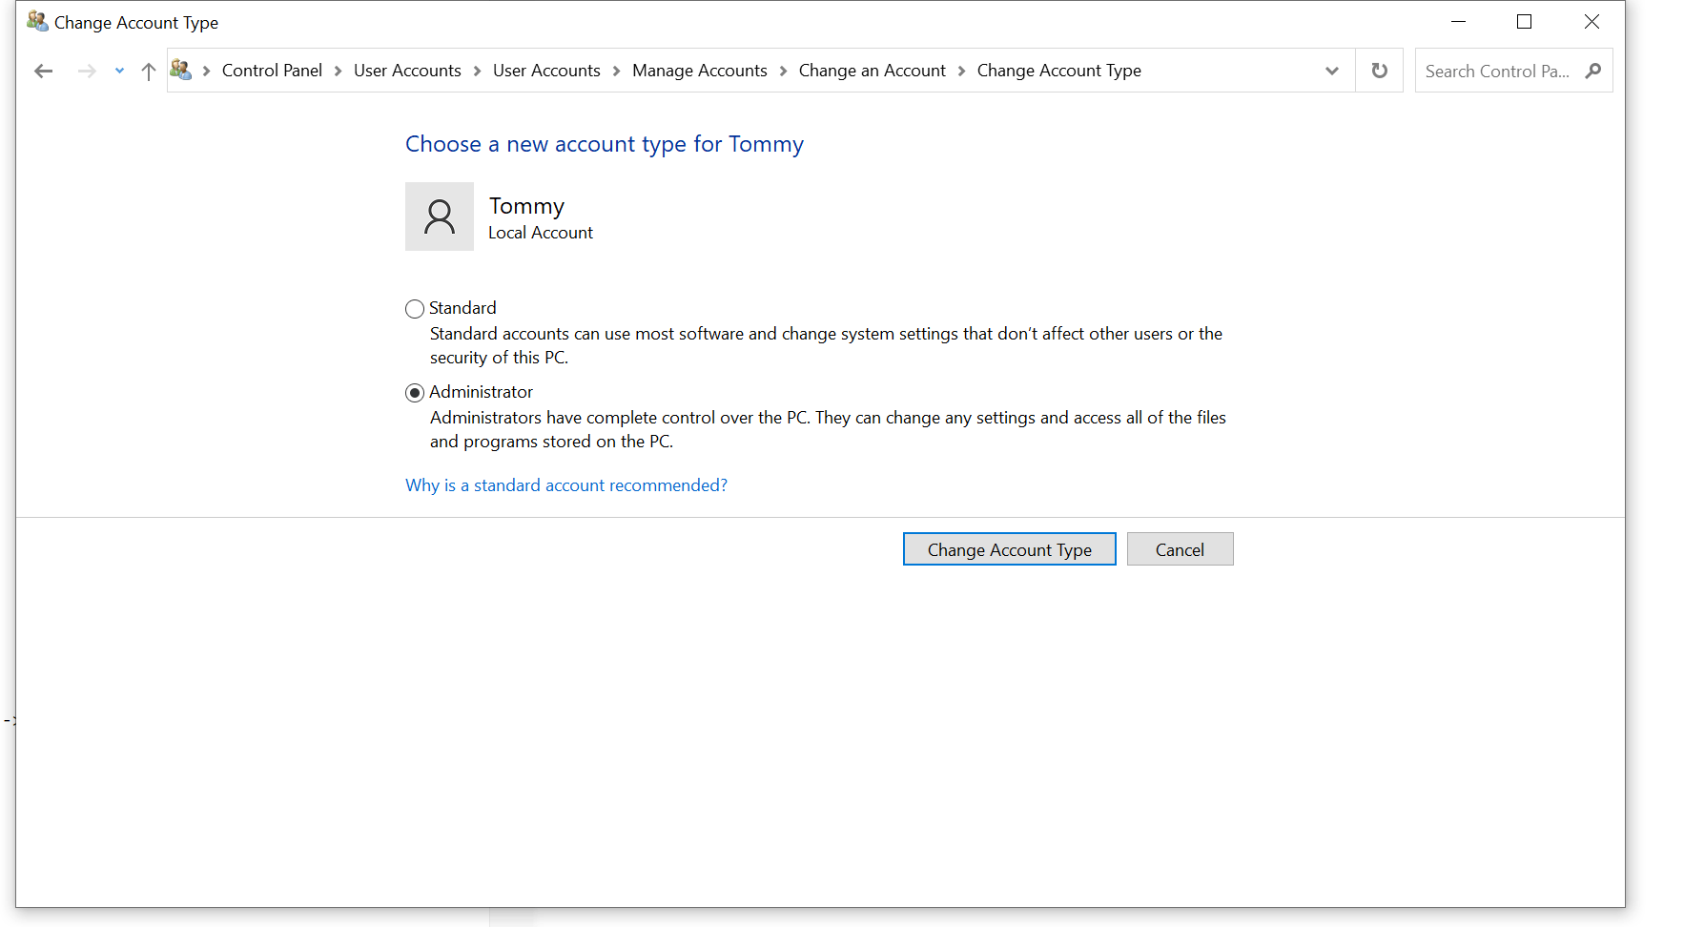Open Why is a standard account recommended link
This screenshot has width=1684, height=927.
click(566, 485)
